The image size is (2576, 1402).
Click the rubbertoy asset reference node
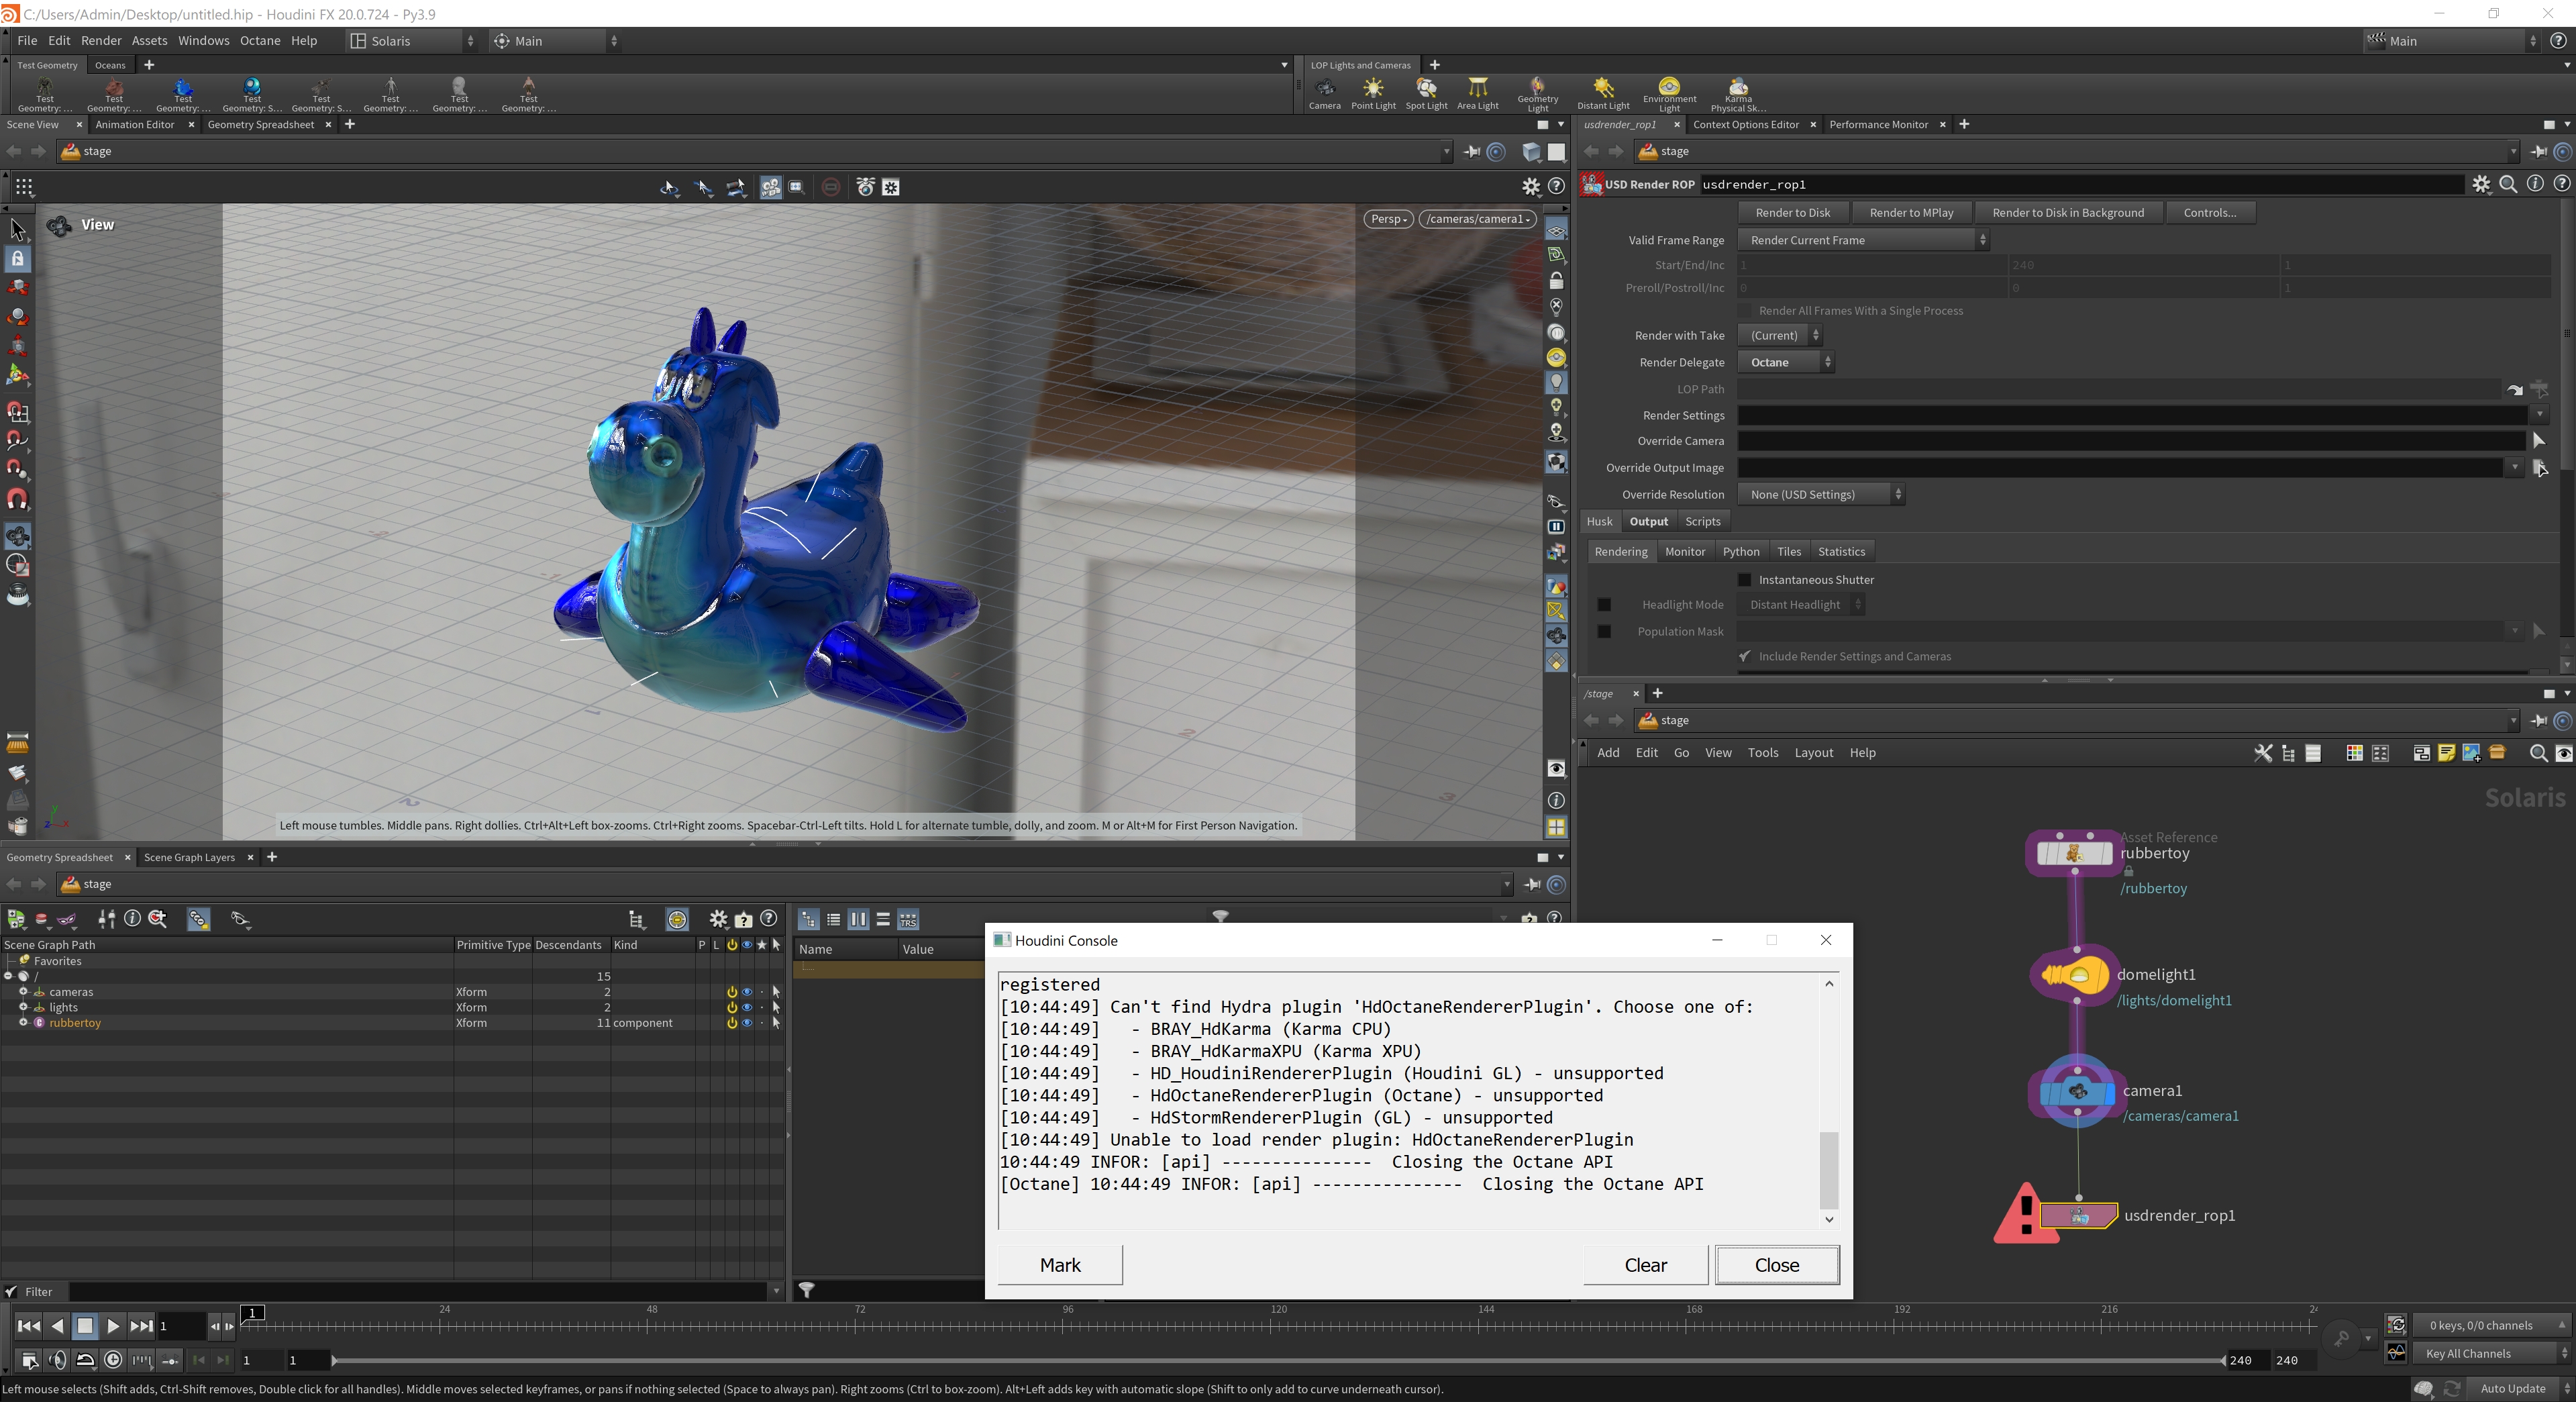(x=2074, y=853)
